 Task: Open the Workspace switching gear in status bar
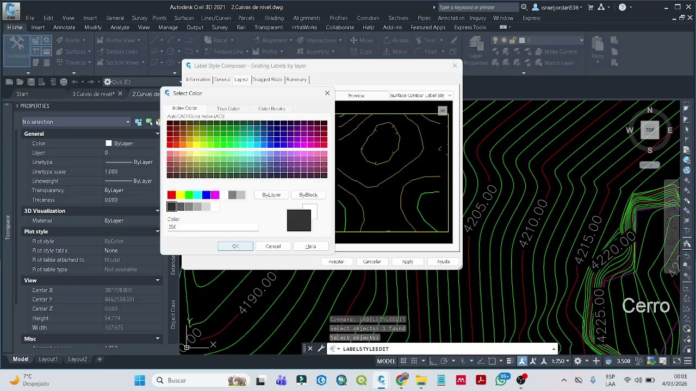coord(578,361)
